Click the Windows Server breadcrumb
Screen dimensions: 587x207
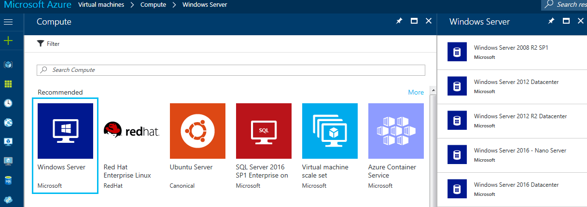tap(205, 4)
